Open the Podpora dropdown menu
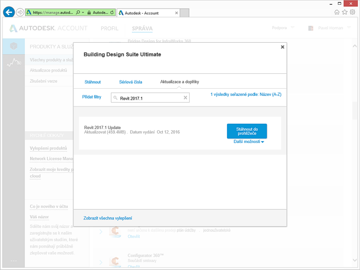Screen dimensions: 360x270 click(283, 28)
